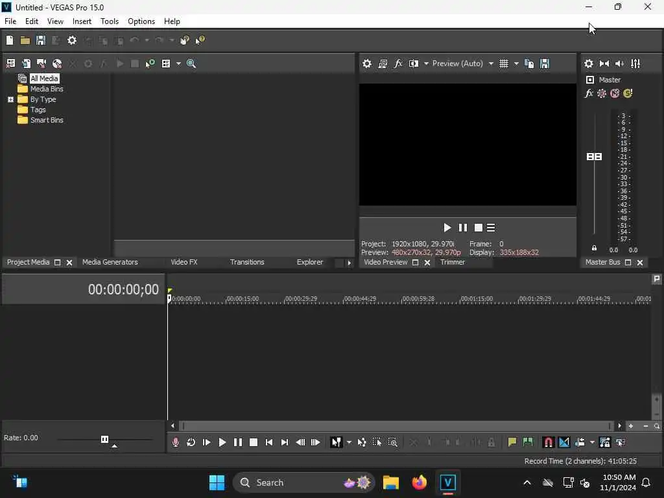Open Master FX button

tap(589, 93)
